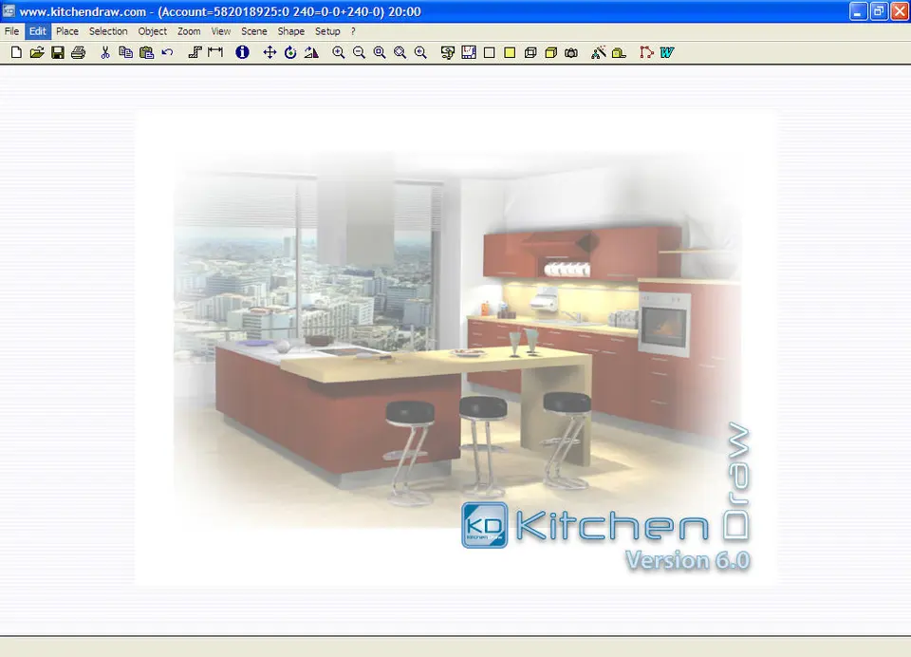Click the rotate object icon
The width and height of the screenshot is (911, 657).
point(290,53)
